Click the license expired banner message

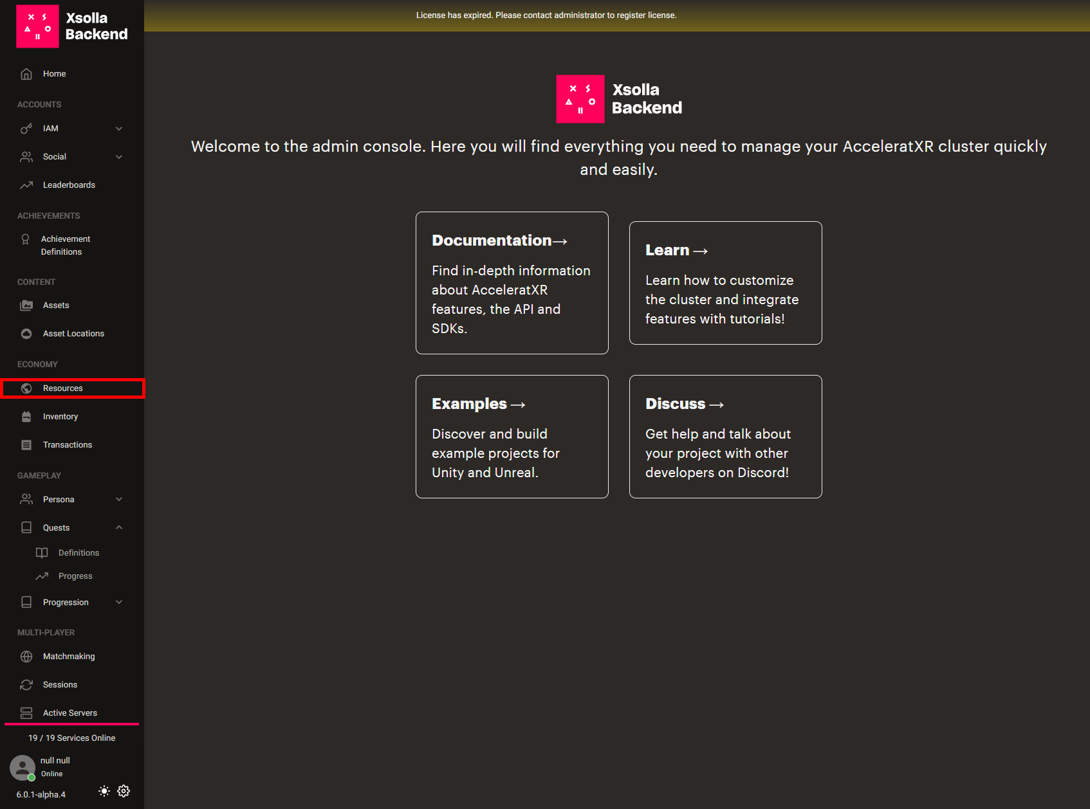point(546,15)
